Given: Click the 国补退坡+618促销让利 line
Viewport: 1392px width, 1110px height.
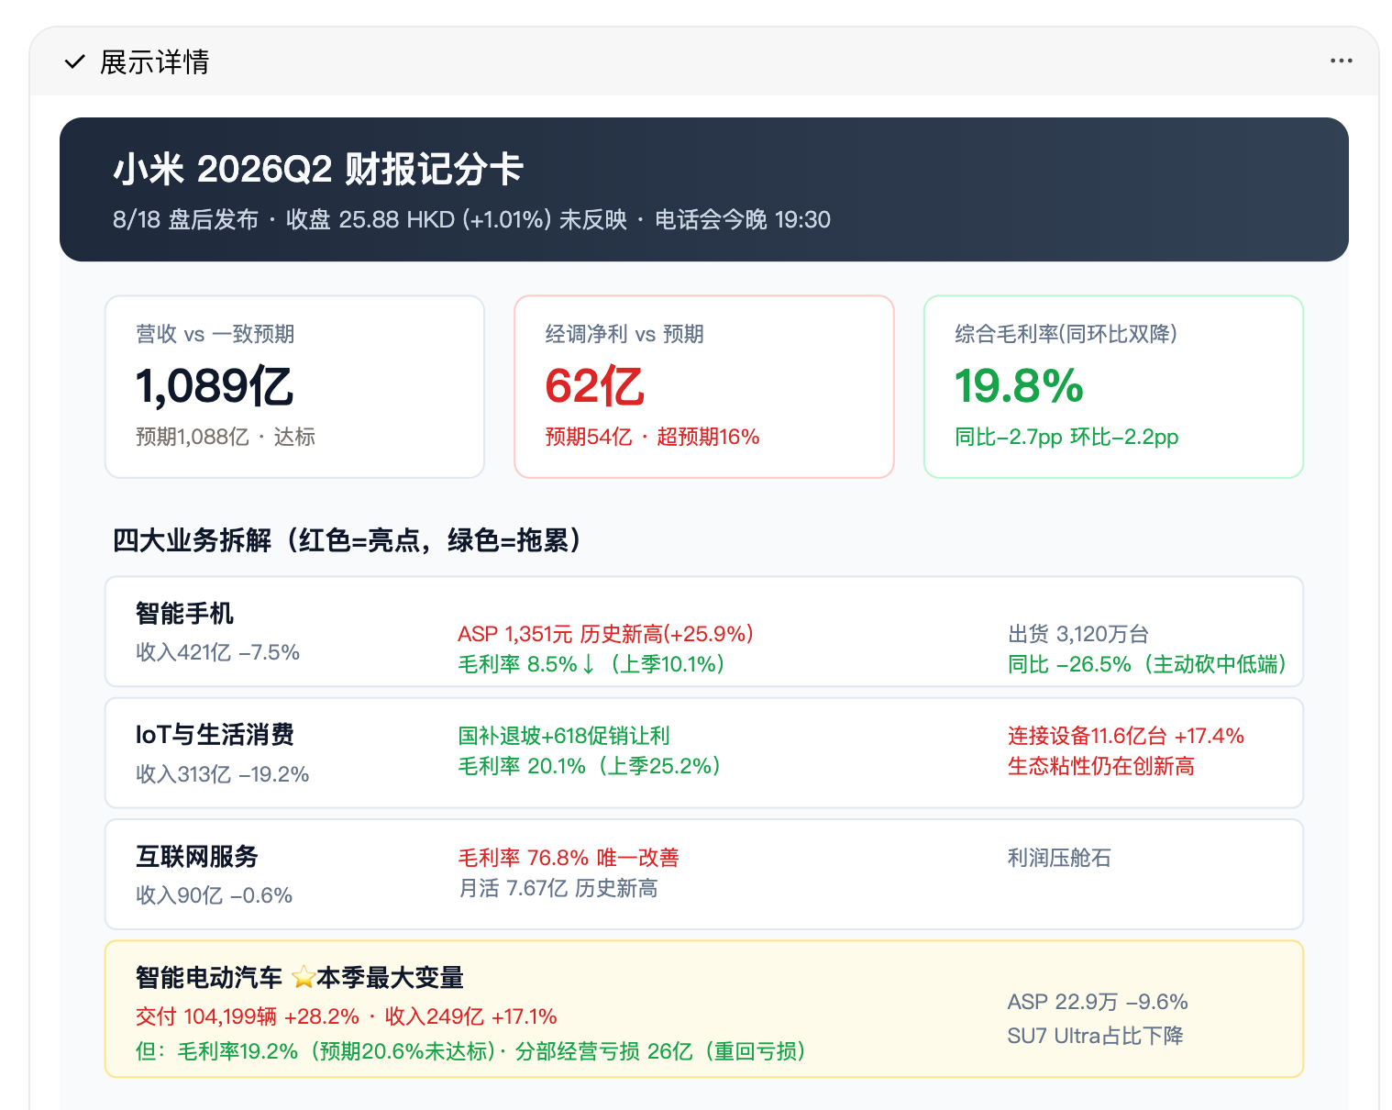Looking at the screenshot, I should click(564, 736).
